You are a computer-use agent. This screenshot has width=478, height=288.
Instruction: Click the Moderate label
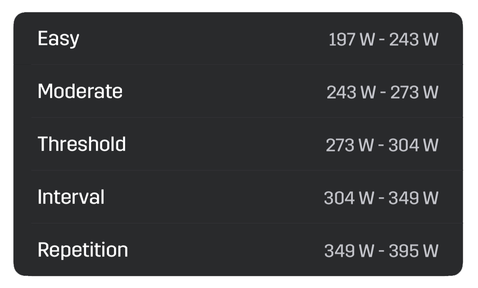pyautogui.click(x=80, y=91)
